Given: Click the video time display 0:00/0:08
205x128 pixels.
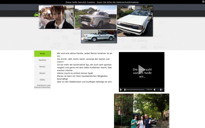Looking at the screenshot, I should click(x=149, y=89).
